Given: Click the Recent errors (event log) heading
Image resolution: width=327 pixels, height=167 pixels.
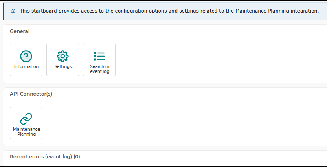Looking at the screenshot, I should tap(45, 157).
